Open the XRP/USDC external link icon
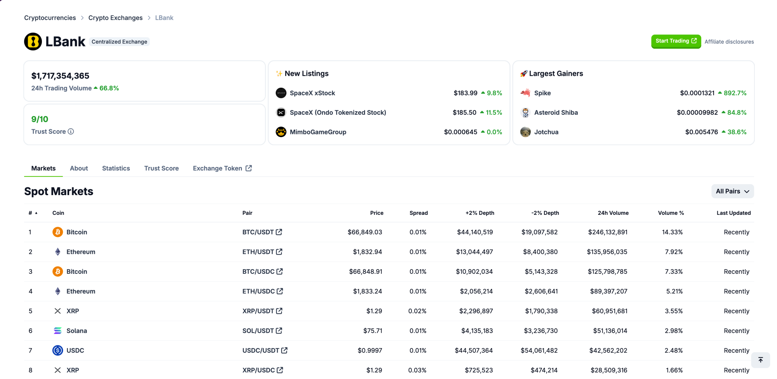 pyautogui.click(x=280, y=370)
